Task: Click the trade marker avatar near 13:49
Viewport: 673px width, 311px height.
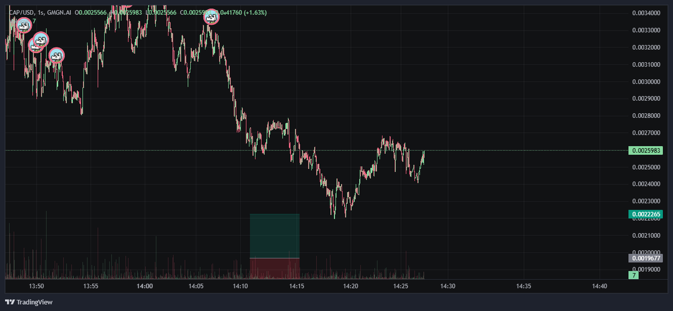Action: (24, 25)
